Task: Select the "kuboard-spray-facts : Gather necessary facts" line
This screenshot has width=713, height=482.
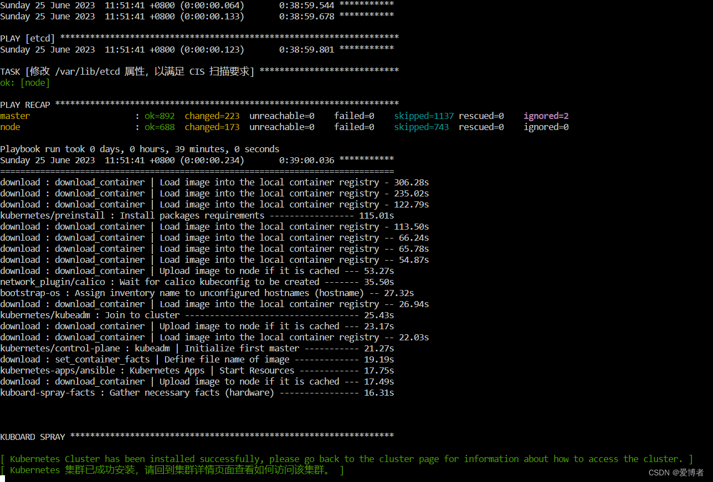Action: tap(197, 392)
